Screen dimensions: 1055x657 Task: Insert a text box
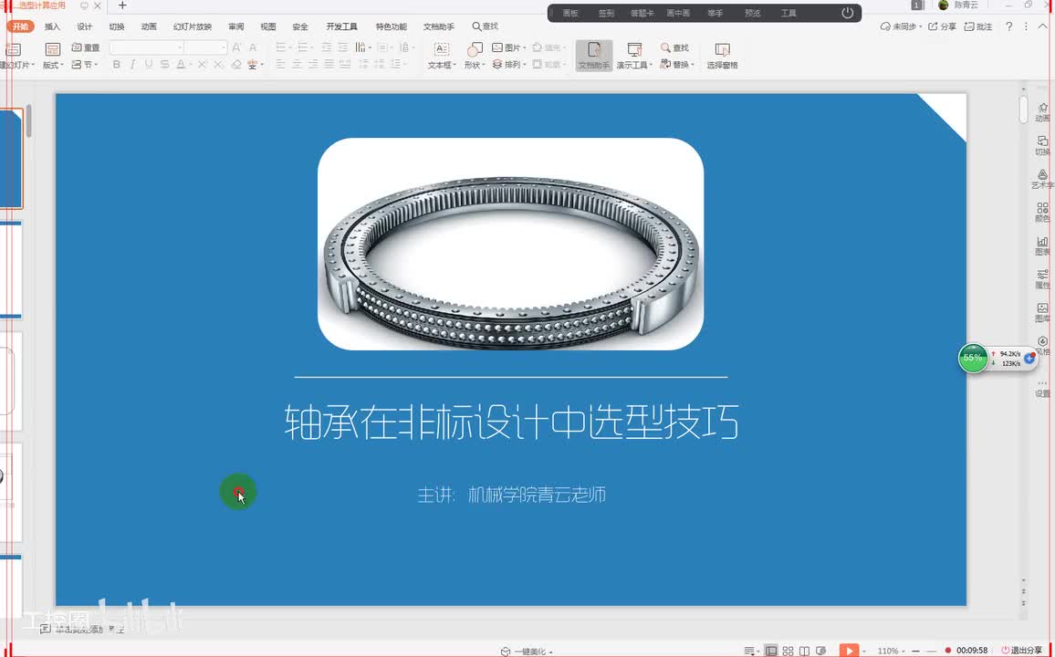[442, 56]
